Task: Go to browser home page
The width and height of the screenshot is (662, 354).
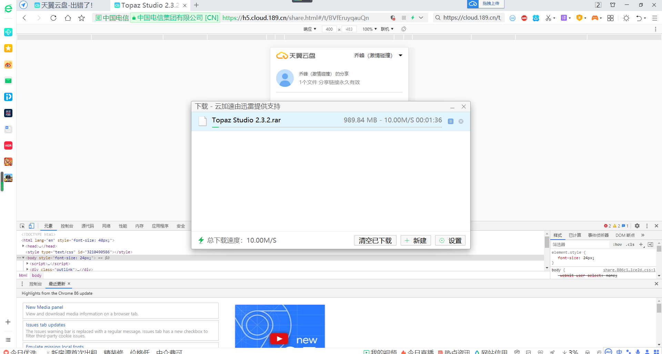Action: tap(68, 18)
